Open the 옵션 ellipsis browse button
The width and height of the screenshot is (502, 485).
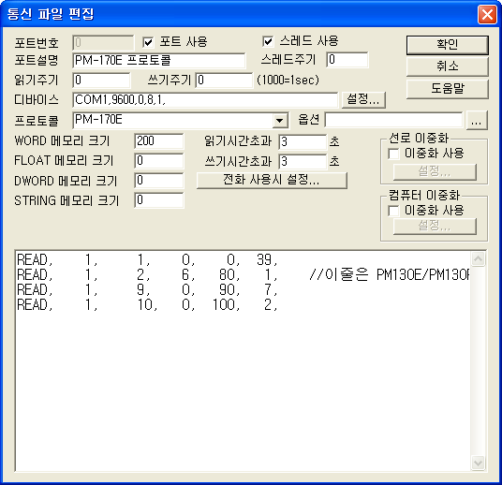click(x=477, y=121)
